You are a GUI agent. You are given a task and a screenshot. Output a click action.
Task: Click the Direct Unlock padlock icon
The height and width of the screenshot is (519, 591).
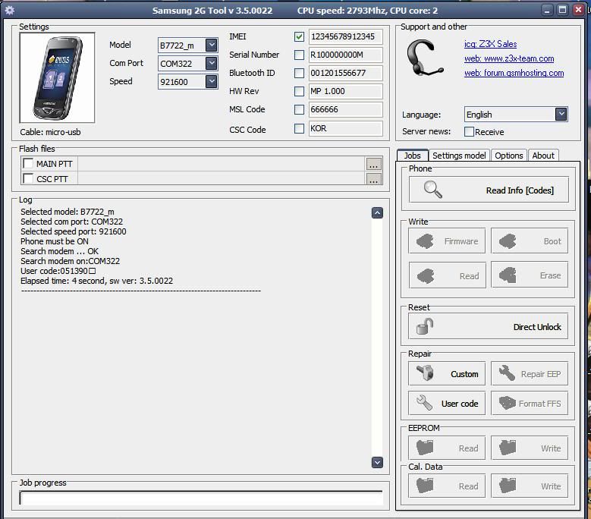(425, 327)
